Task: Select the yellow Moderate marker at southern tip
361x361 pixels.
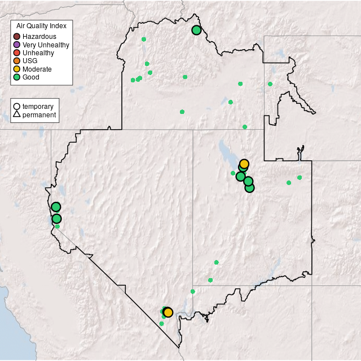Action: tap(168, 312)
